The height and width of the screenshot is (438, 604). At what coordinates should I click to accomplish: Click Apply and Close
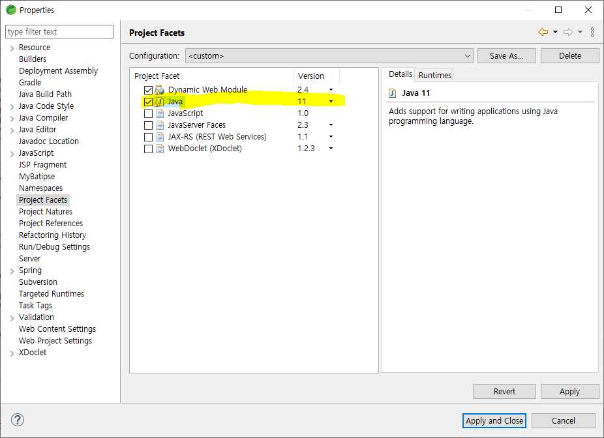pyautogui.click(x=494, y=420)
